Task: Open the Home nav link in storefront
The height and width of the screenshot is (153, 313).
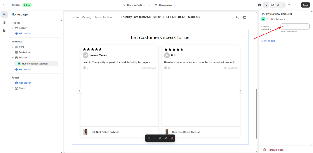Action: pos(75,17)
